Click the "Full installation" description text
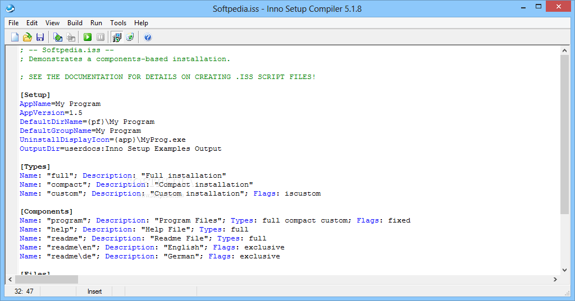 pyautogui.click(x=184, y=175)
